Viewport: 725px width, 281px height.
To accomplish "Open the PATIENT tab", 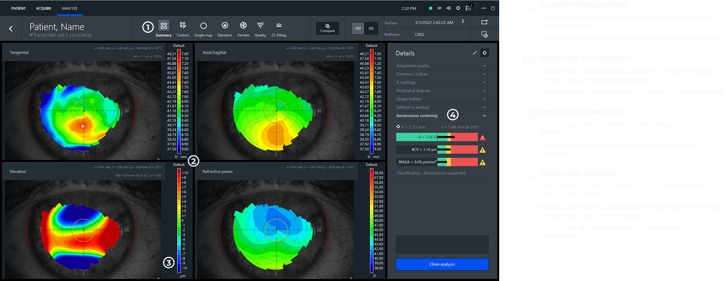I will [19, 8].
